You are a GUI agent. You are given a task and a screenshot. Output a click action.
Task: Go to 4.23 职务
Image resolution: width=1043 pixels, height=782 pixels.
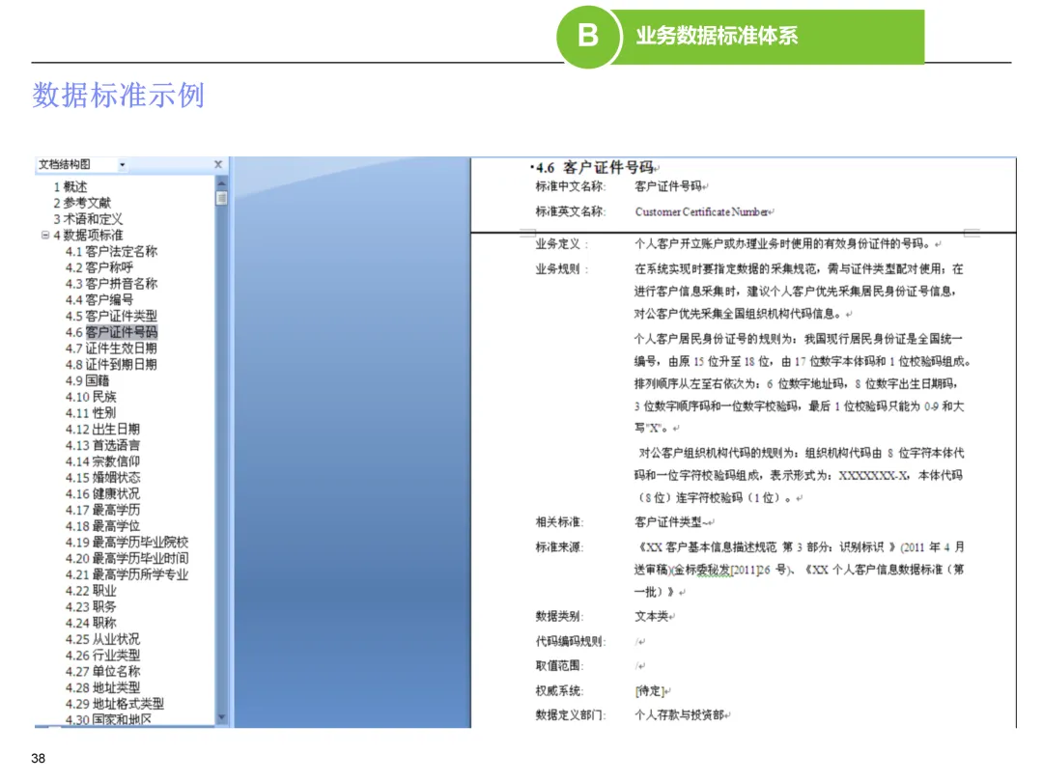[x=91, y=606]
